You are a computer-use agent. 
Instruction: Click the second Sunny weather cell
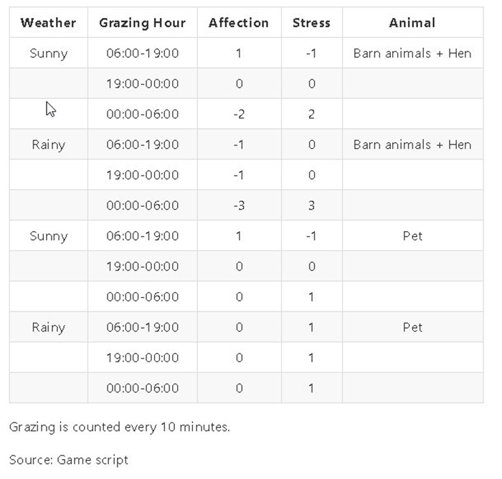[x=48, y=236]
